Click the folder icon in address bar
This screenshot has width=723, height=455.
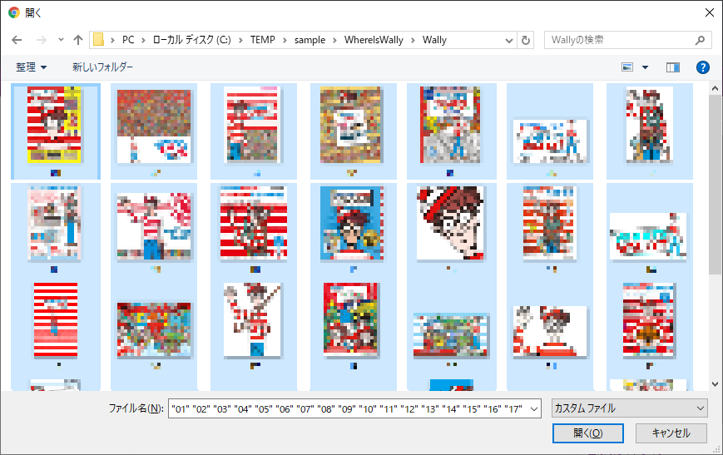(x=98, y=40)
